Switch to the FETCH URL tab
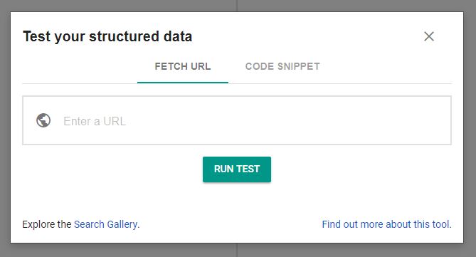This screenshot has height=257, width=476. 182,66
